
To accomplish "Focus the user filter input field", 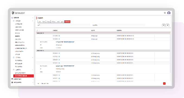I will [65, 25].
